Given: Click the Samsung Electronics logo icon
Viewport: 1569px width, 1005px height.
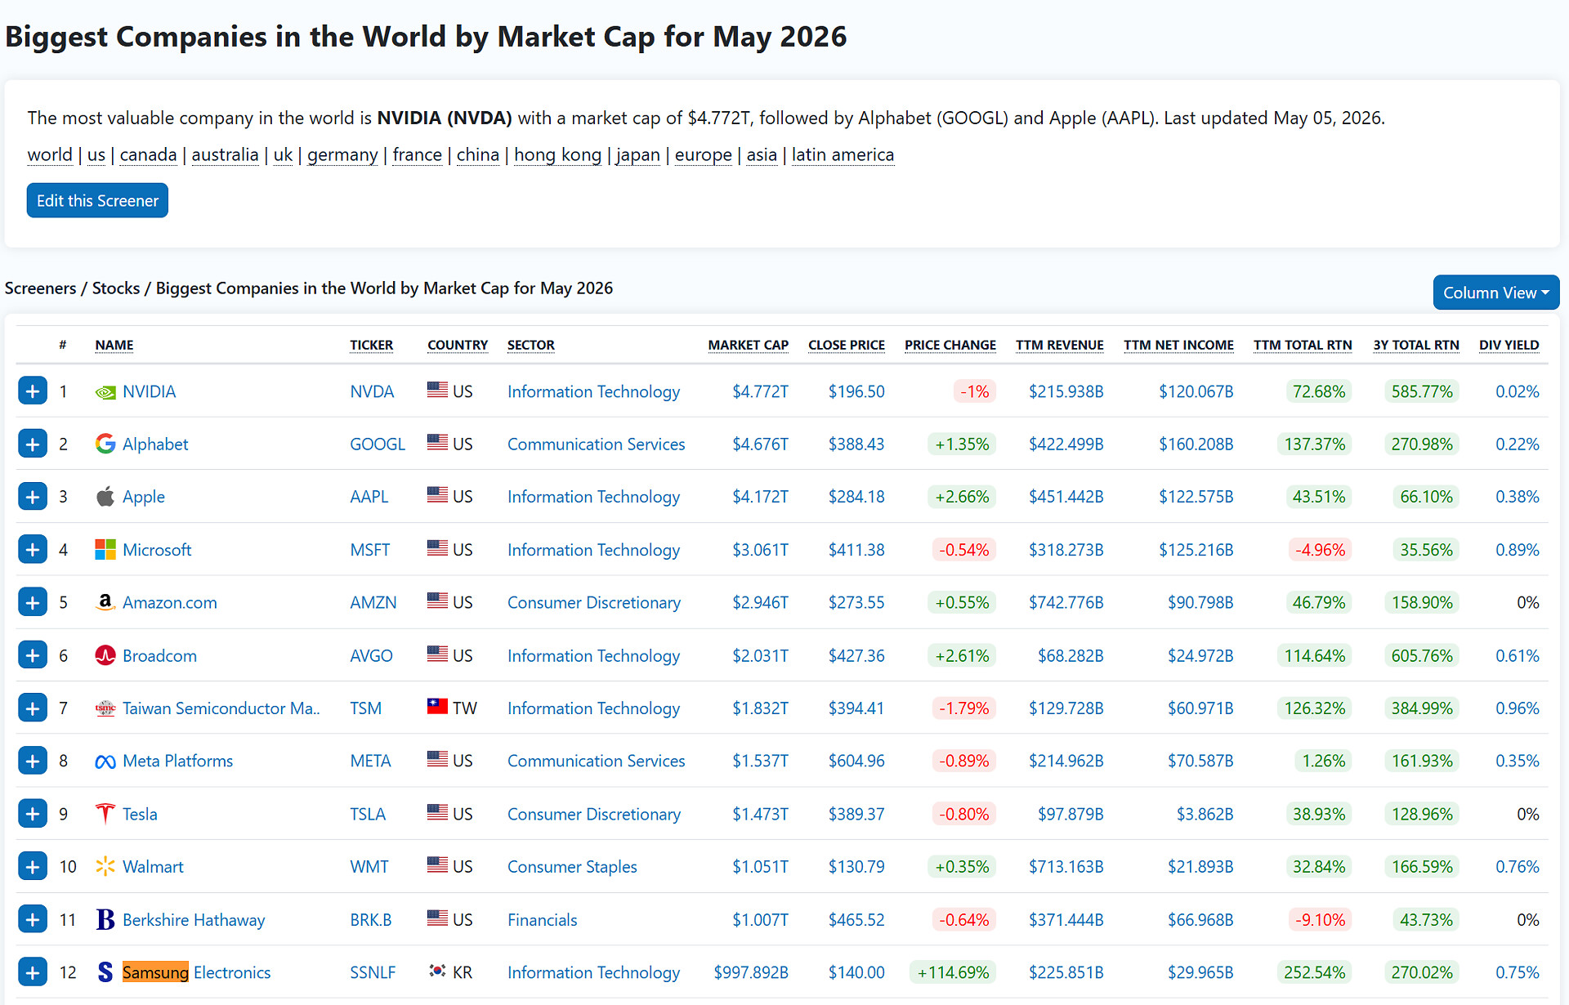Looking at the screenshot, I should (105, 972).
